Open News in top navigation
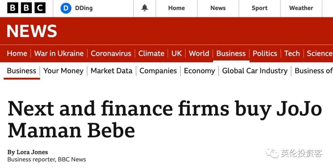 (218, 8)
